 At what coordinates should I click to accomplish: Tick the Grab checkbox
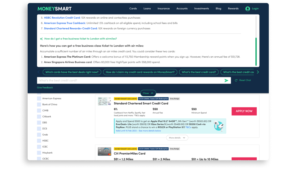pos(39,135)
